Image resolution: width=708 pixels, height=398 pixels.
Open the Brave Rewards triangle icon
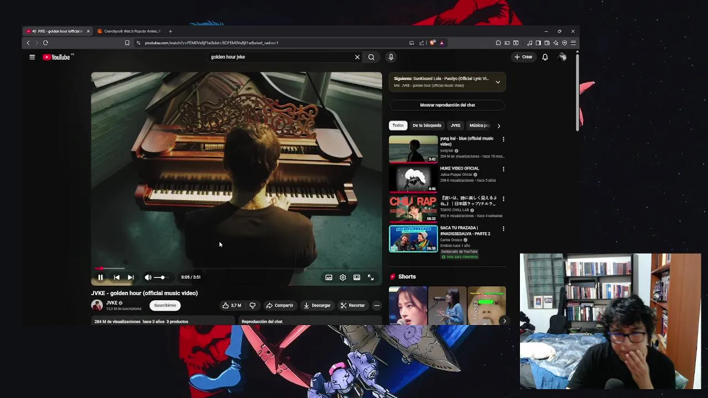tap(441, 43)
